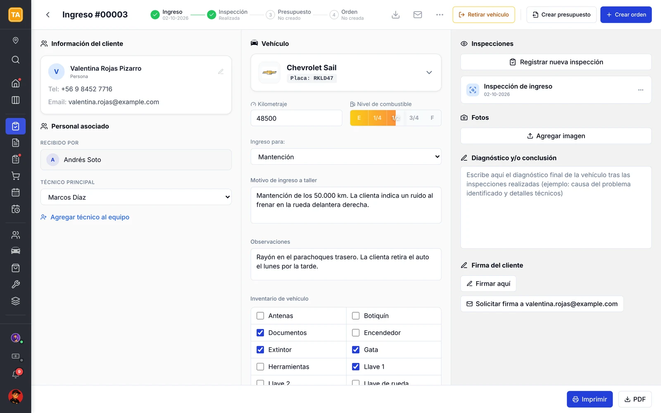This screenshot has height=413, width=661.
Task: Check the Botiquín inventory checkbox
Action: click(x=356, y=316)
